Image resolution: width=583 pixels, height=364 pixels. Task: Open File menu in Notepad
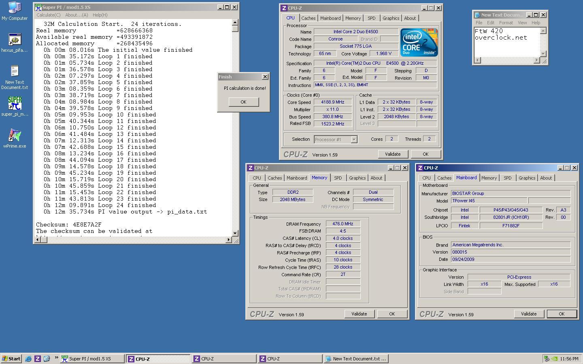tap(479, 23)
